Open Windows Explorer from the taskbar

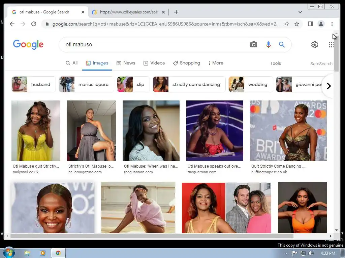pos(27,253)
